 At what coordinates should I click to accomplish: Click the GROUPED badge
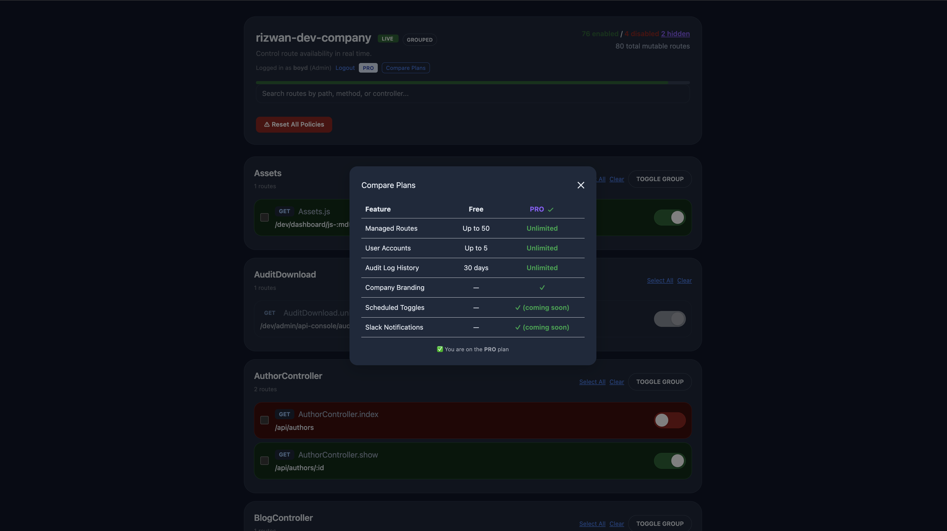pos(419,40)
